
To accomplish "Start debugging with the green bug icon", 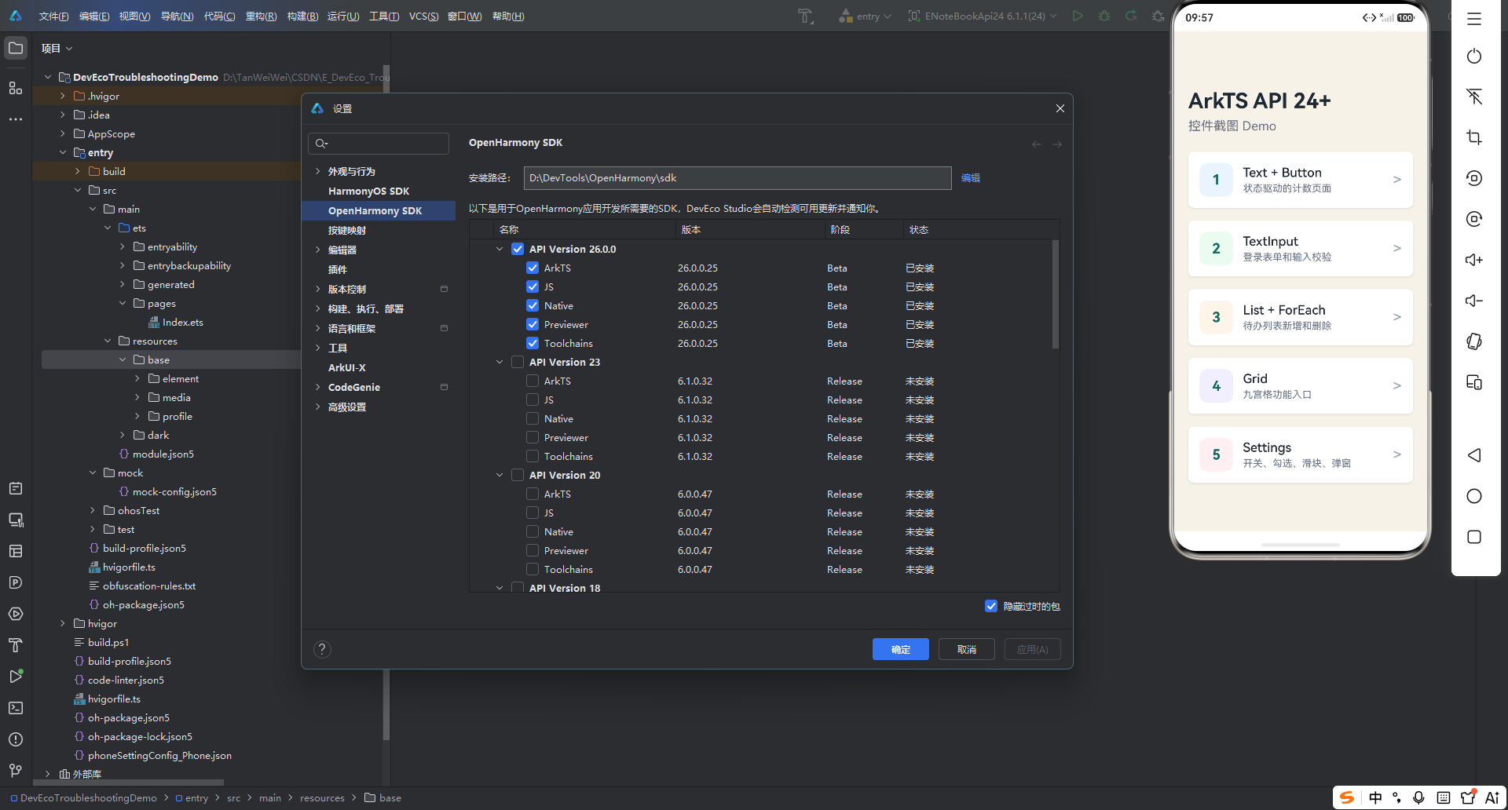I will click(1104, 16).
